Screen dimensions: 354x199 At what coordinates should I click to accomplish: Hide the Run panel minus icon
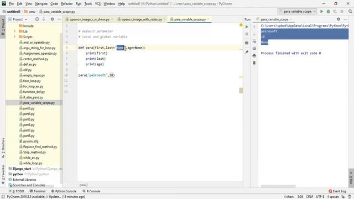click(345, 19)
